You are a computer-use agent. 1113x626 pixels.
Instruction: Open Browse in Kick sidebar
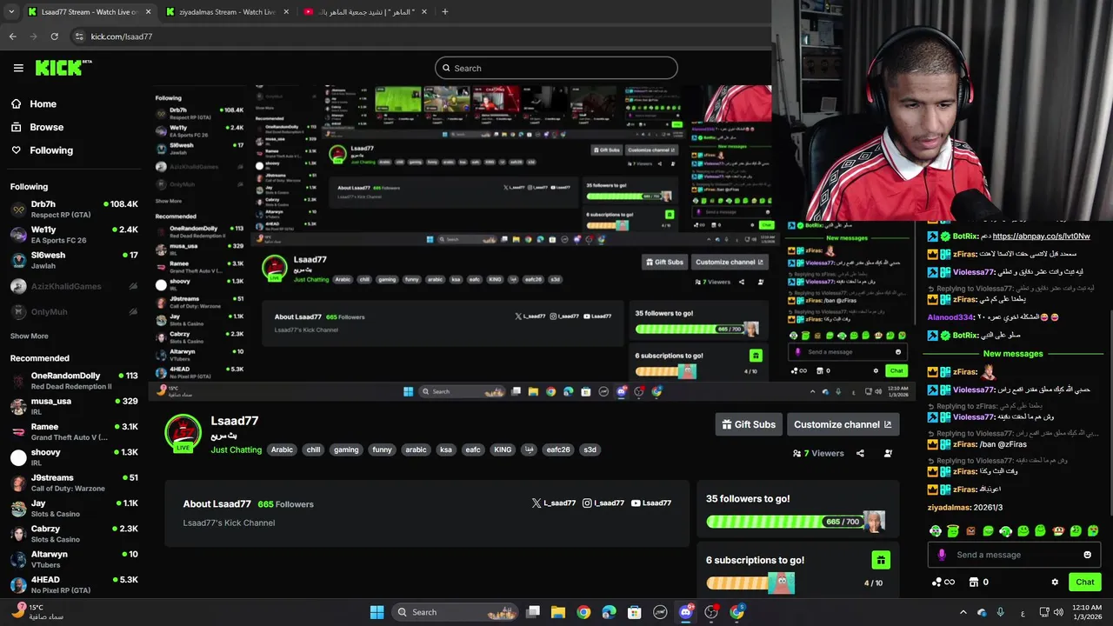tap(46, 127)
